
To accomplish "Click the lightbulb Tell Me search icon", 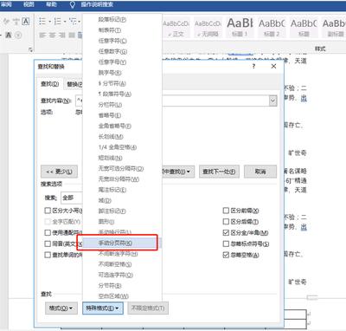I will (73, 4).
